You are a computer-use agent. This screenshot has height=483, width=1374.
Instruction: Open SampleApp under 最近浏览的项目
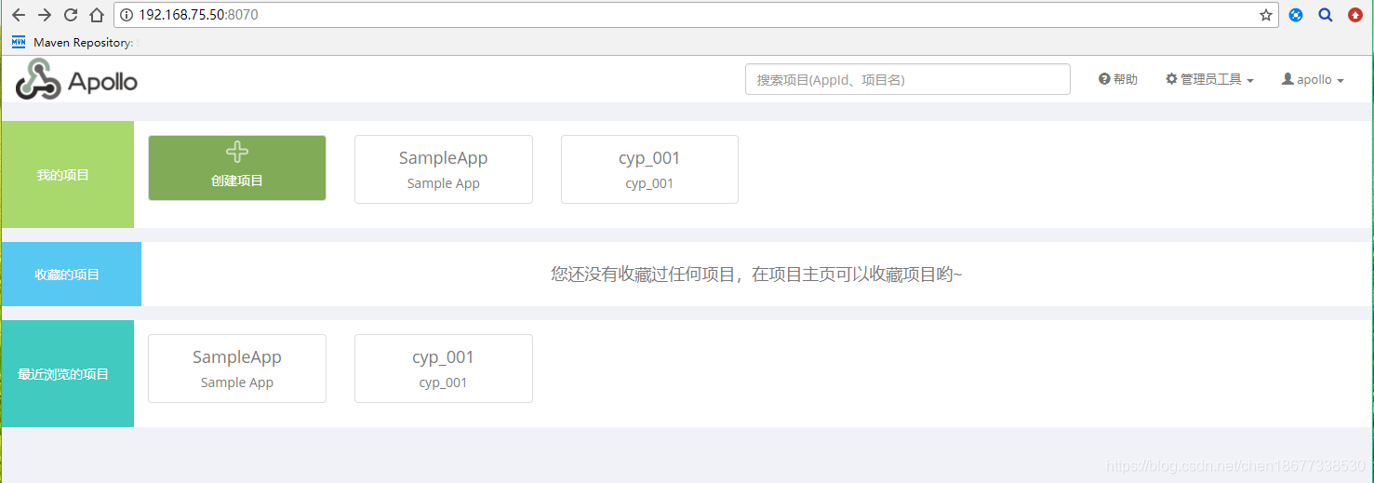237,369
